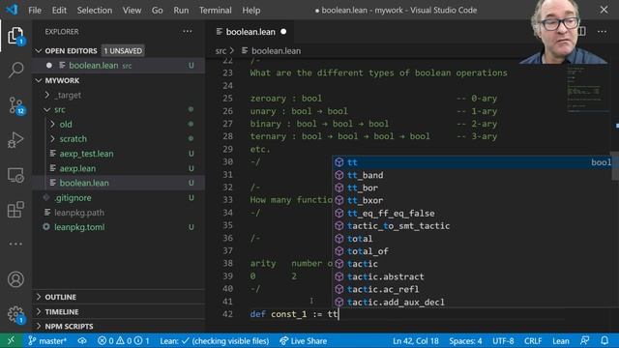
Task: Open the Explorer view in activity bar
Action: (x=15, y=37)
